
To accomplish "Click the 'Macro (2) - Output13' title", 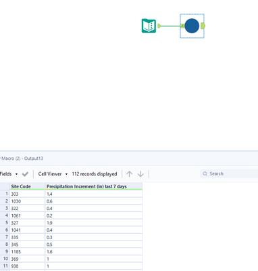I will click(22, 159).
